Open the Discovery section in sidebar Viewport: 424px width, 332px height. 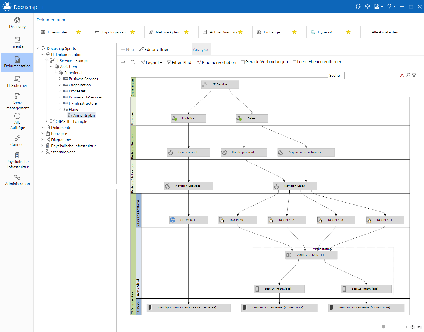click(17, 23)
